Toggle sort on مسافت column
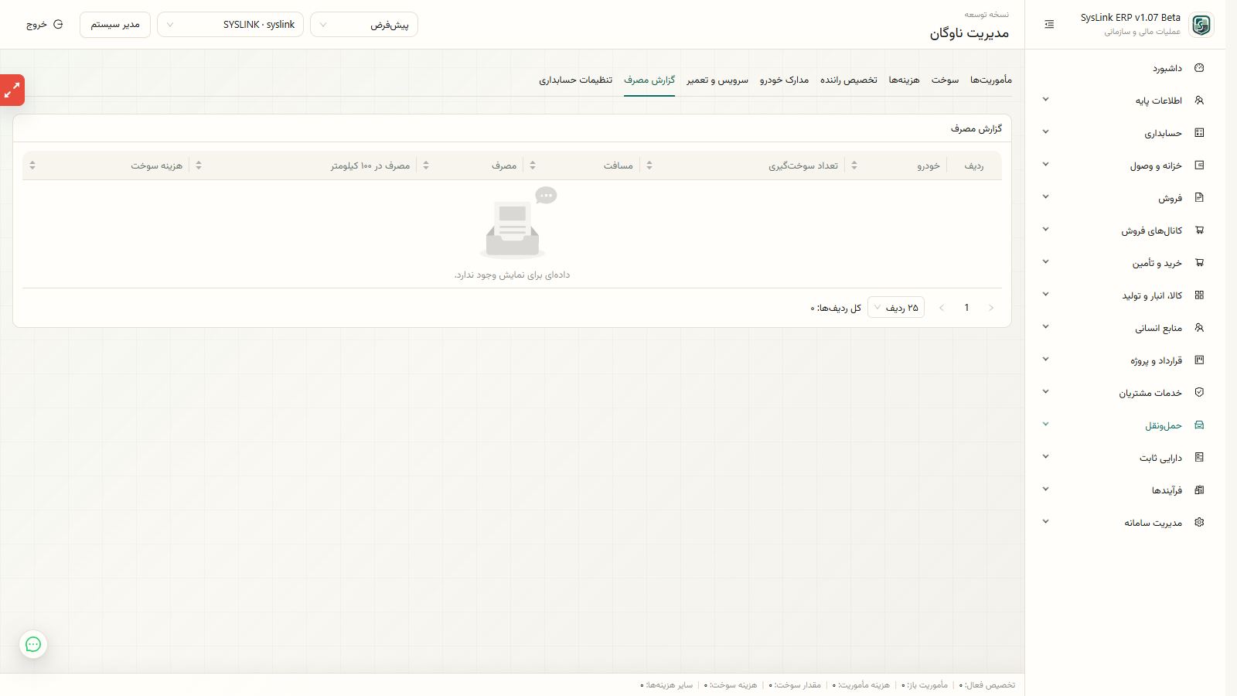This screenshot has height=696, width=1237. coord(533,165)
